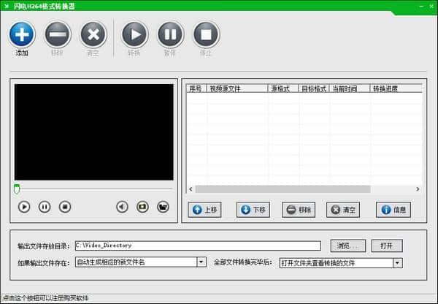The image size is (438, 304).
Task: Click the 暂停 pause icon in top toolbar
Action: pos(170,34)
